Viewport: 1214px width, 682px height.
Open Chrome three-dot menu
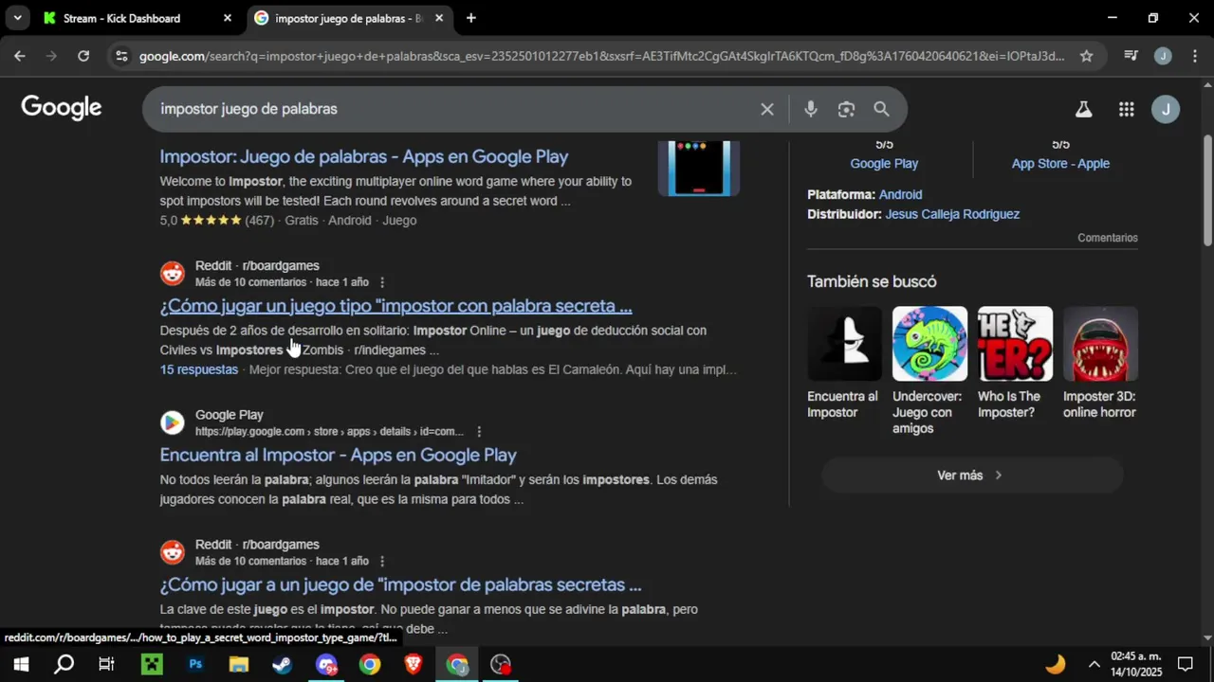[x=1194, y=56]
